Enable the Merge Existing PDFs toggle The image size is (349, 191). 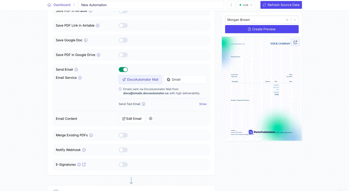point(123,135)
